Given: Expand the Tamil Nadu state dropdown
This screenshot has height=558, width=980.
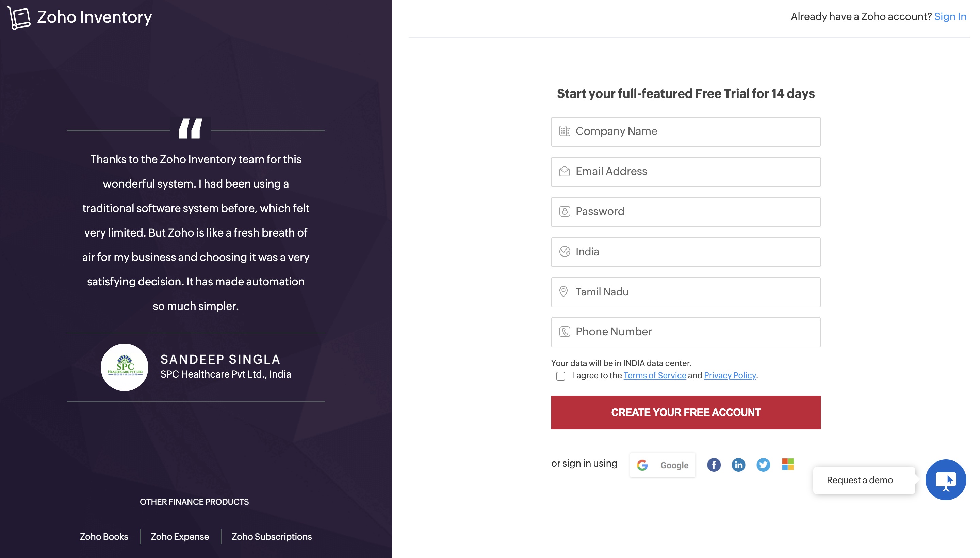Looking at the screenshot, I should click(x=686, y=292).
